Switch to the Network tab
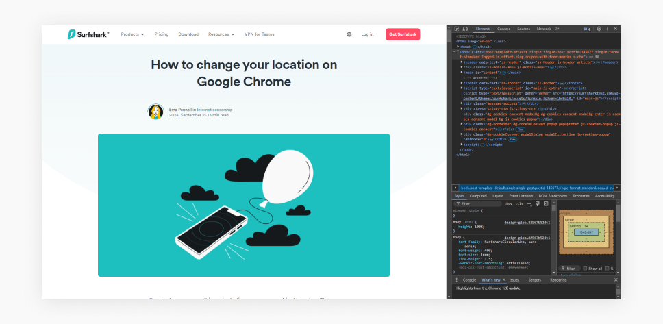This screenshot has height=324, width=663. [x=544, y=29]
